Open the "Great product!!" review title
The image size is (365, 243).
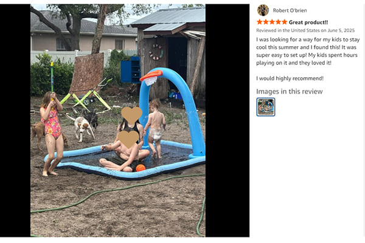308,22
